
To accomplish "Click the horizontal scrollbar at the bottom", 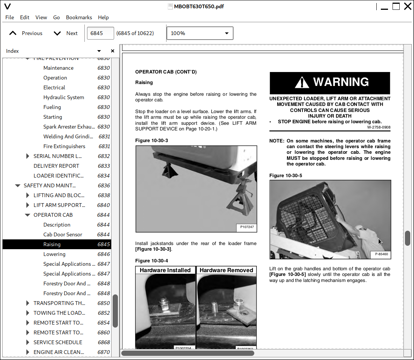I will pos(188,353).
